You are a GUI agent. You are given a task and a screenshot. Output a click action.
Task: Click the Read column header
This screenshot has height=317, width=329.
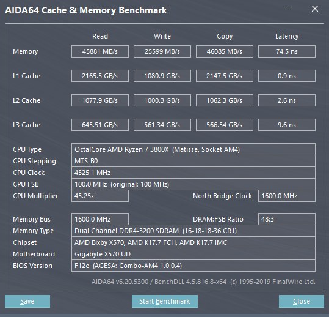coord(100,36)
